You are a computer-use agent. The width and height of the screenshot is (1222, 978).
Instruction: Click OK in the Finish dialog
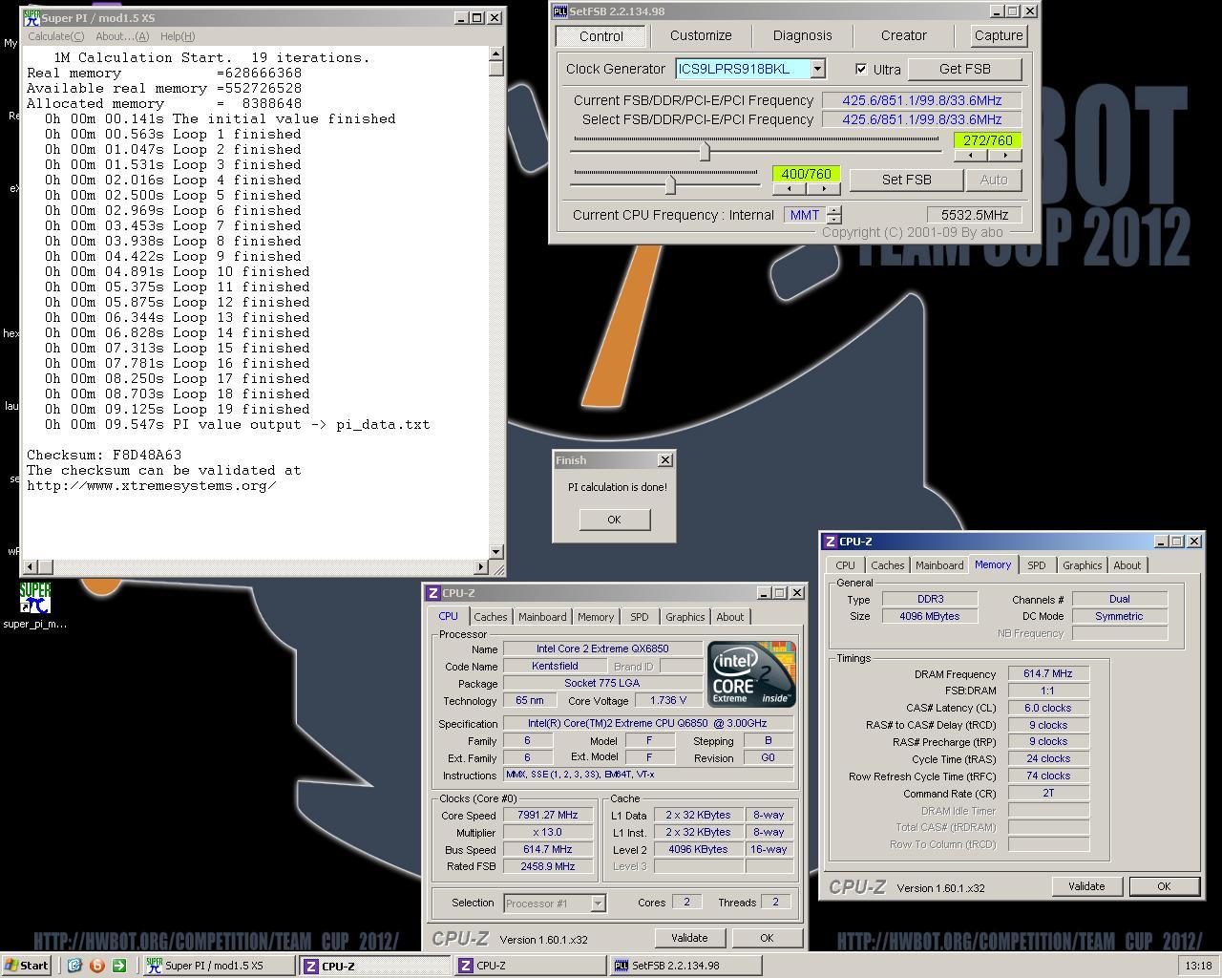coord(614,520)
